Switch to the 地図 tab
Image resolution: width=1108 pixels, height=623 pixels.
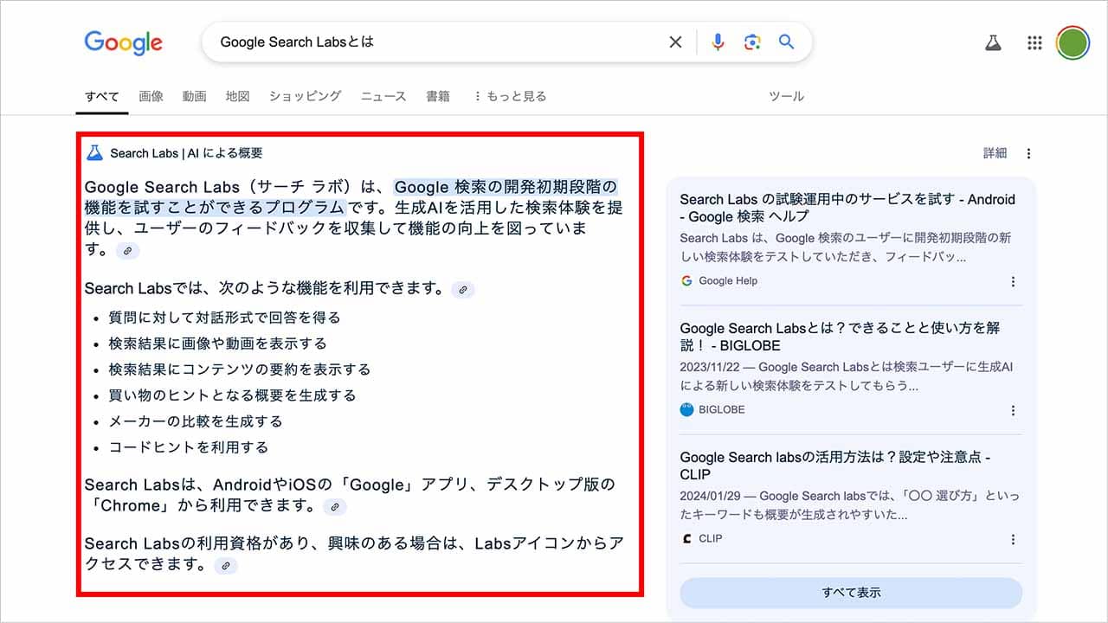coord(237,96)
